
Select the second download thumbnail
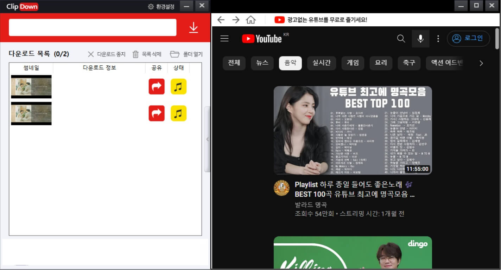[x=31, y=113]
